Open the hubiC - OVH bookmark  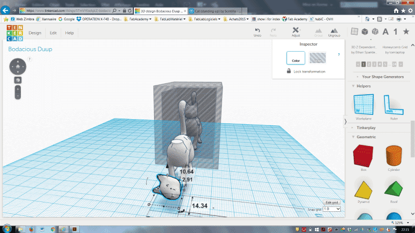click(321, 19)
